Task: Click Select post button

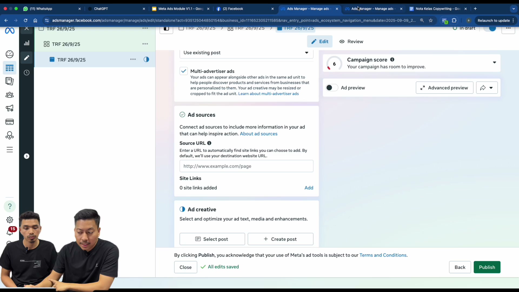Action: (x=212, y=239)
